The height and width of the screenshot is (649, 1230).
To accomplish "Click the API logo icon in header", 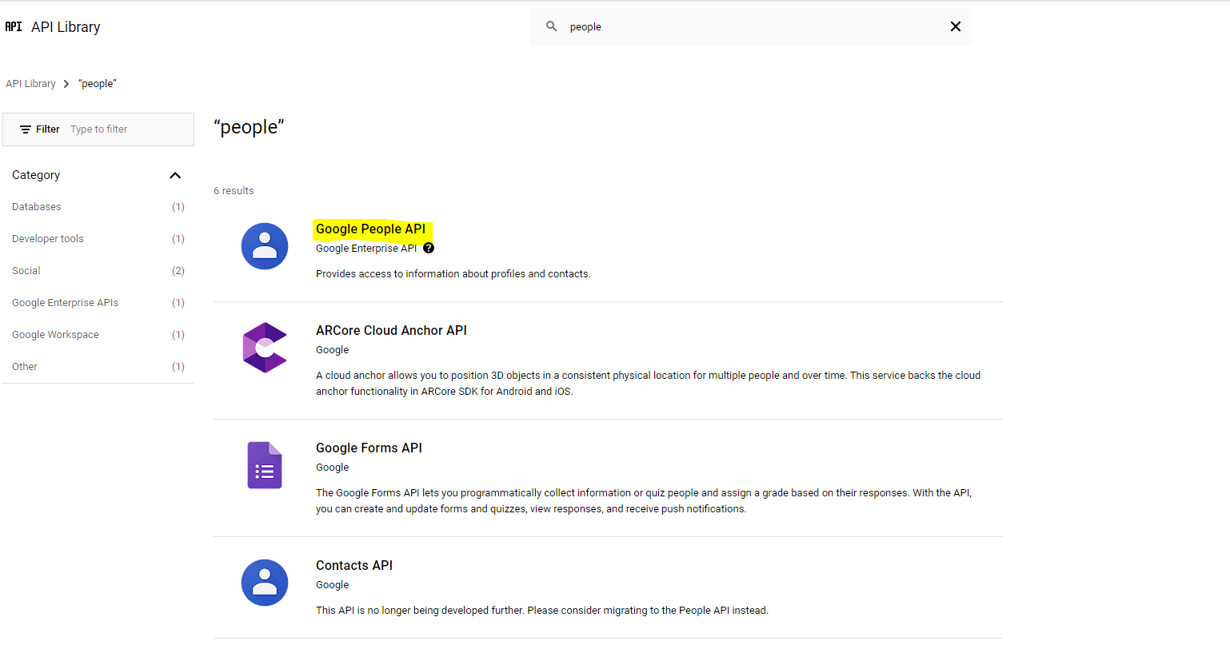I will pyautogui.click(x=14, y=26).
